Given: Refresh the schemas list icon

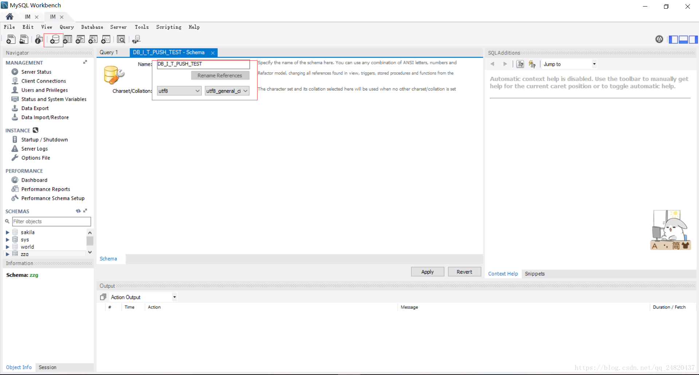Looking at the screenshot, I should (78, 211).
